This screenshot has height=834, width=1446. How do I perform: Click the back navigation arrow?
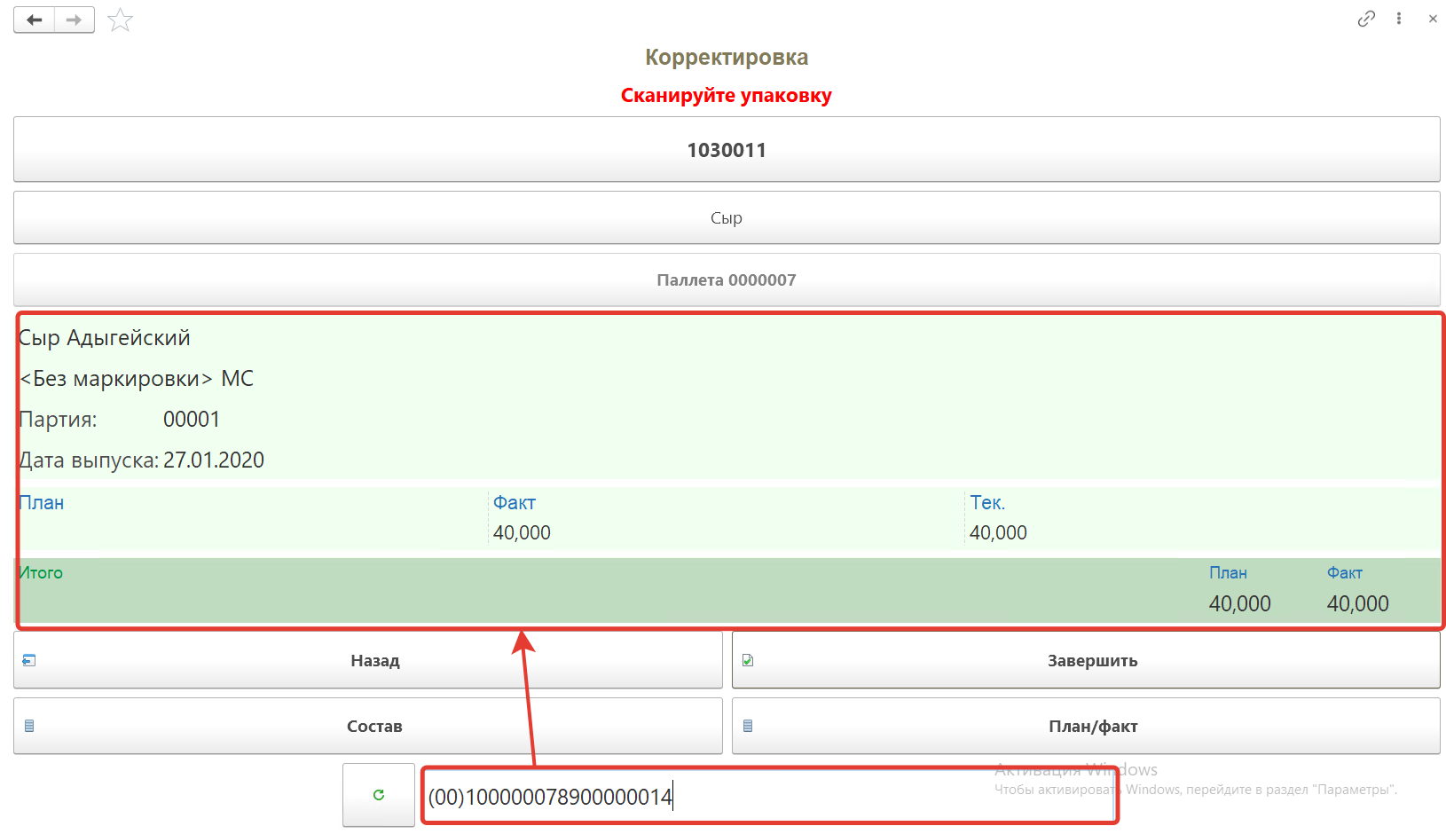point(35,20)
